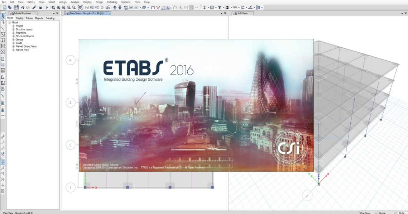The width and height of the screenshot is (408, 214).
Task: Select the pointer tool in side toolbar
Action: coord(3,16)
